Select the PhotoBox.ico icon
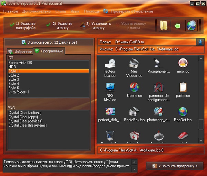The image size is (207, 176). 134,114
